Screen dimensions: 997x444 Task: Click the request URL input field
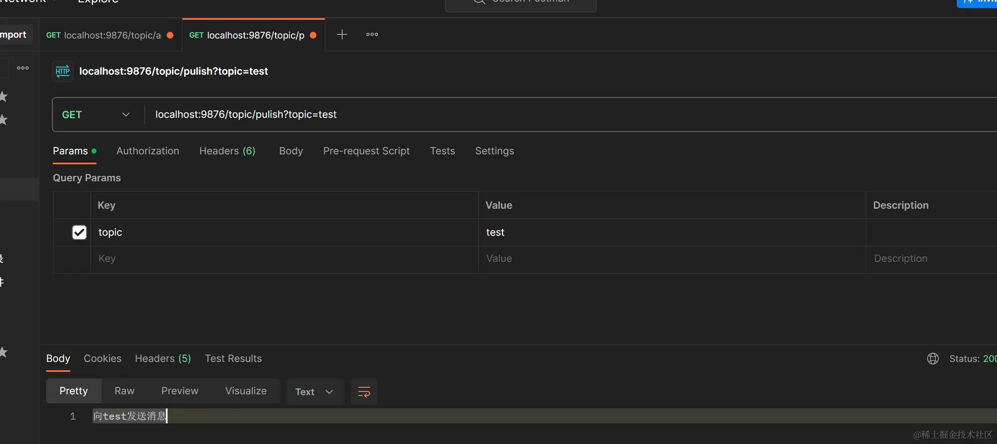(x=571, y=114)
